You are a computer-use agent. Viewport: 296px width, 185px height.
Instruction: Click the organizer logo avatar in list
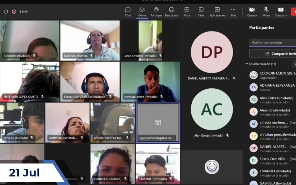(x=253, y=75)
